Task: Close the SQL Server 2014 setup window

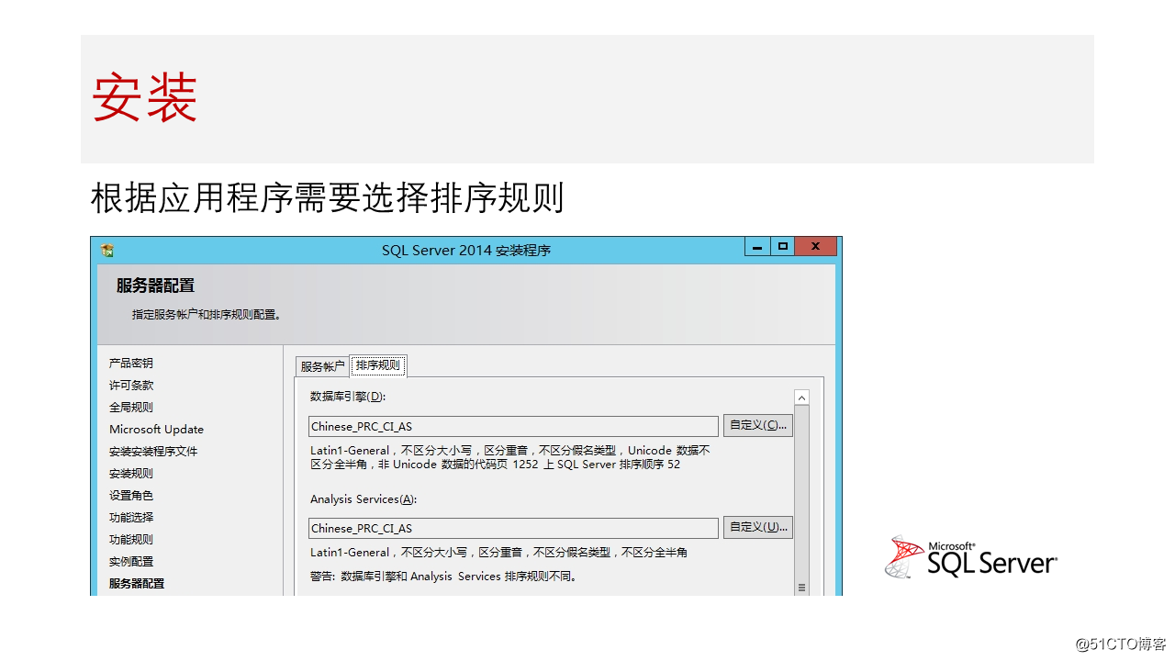Action: point(816,247)
